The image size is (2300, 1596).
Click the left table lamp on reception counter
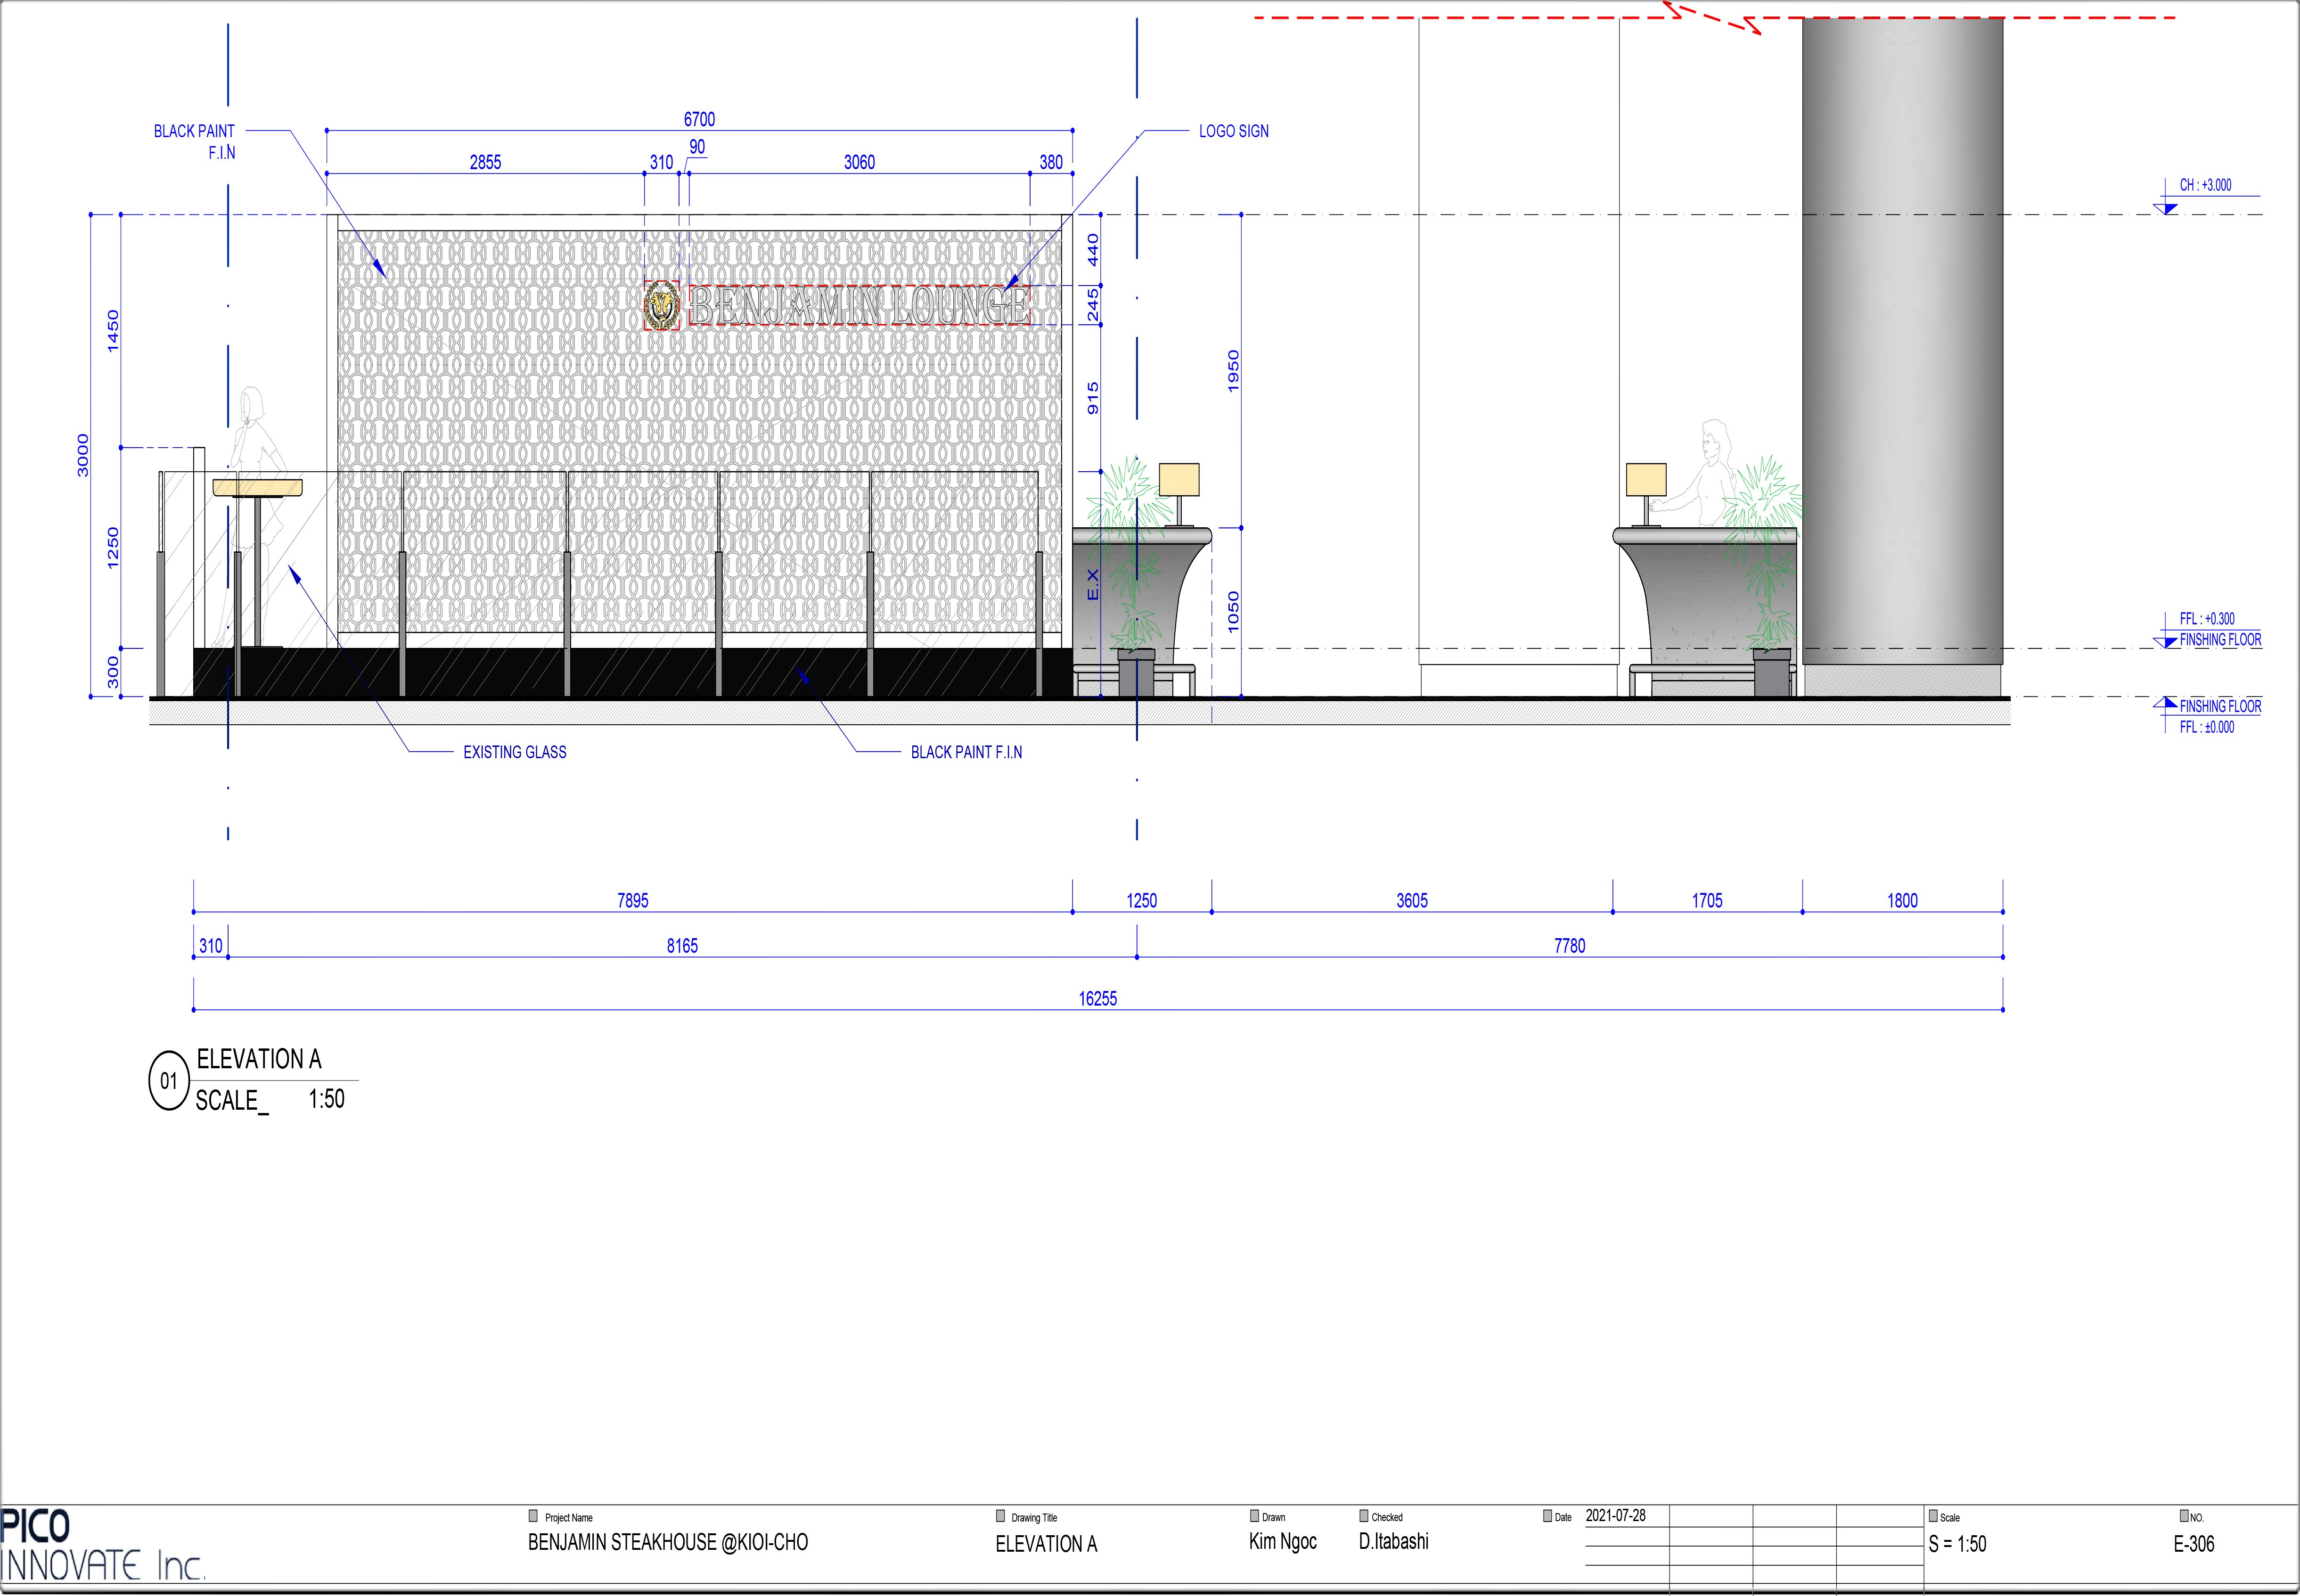1179,482
